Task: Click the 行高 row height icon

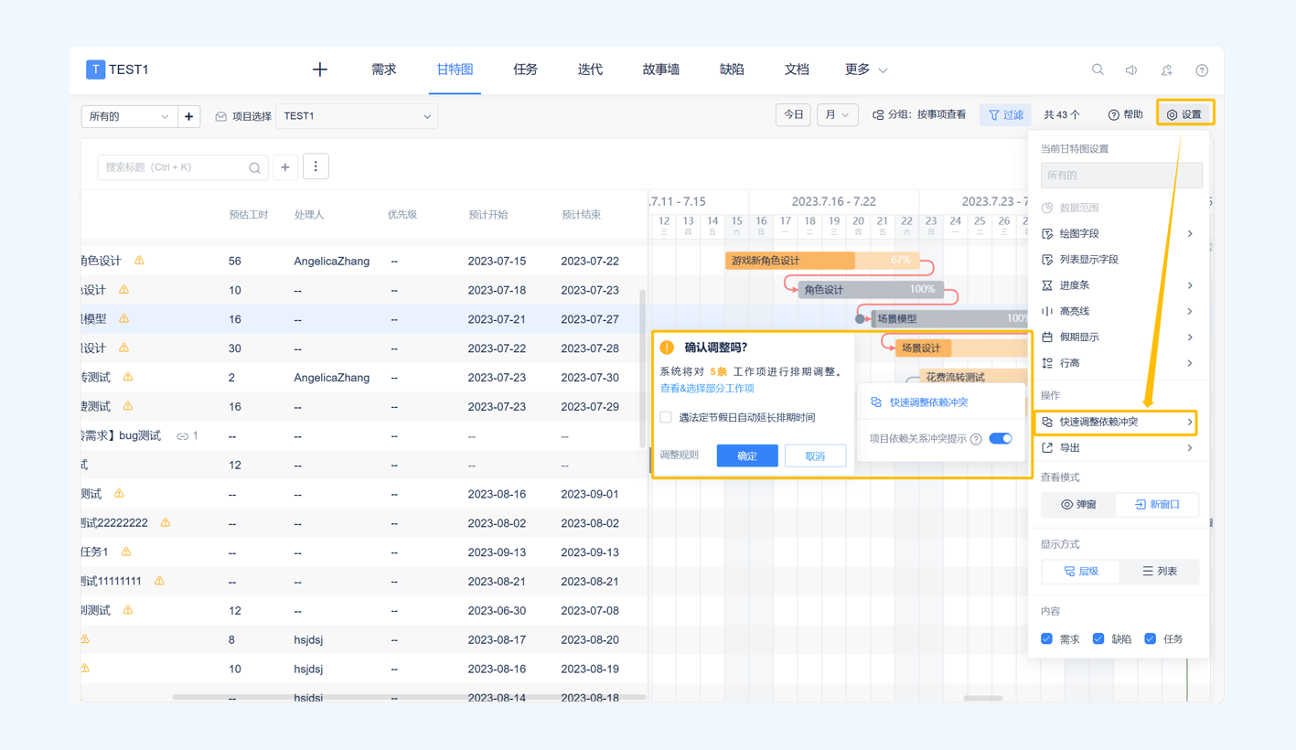Action: [x=1047, y=363]
